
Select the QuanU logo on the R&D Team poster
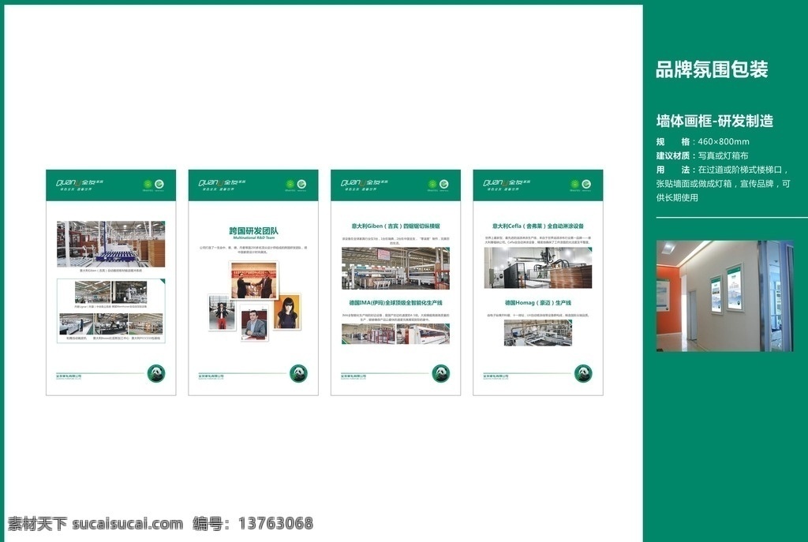pyautogui.click(x=222, y=185)
